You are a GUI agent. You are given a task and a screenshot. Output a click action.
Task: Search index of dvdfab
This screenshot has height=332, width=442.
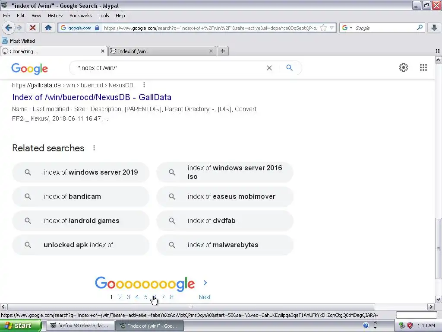(225, 221)
